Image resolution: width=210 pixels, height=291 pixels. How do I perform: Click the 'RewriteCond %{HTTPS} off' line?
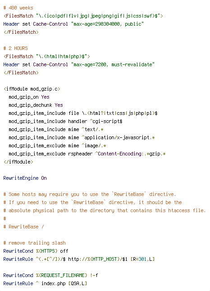click(36, 251)
